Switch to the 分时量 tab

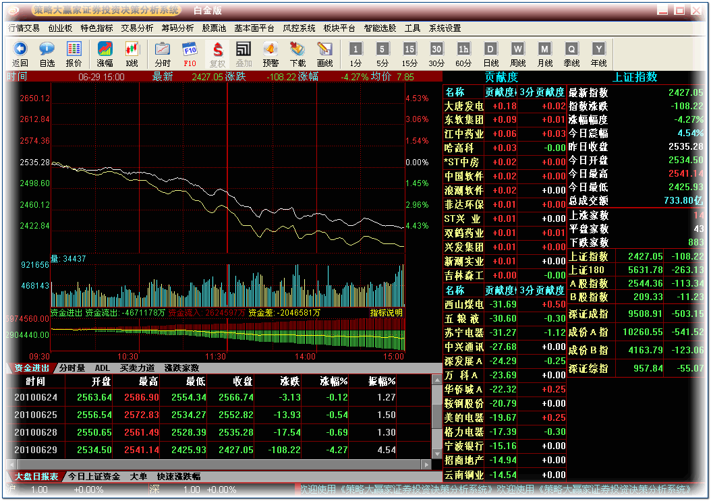point(72,367)
